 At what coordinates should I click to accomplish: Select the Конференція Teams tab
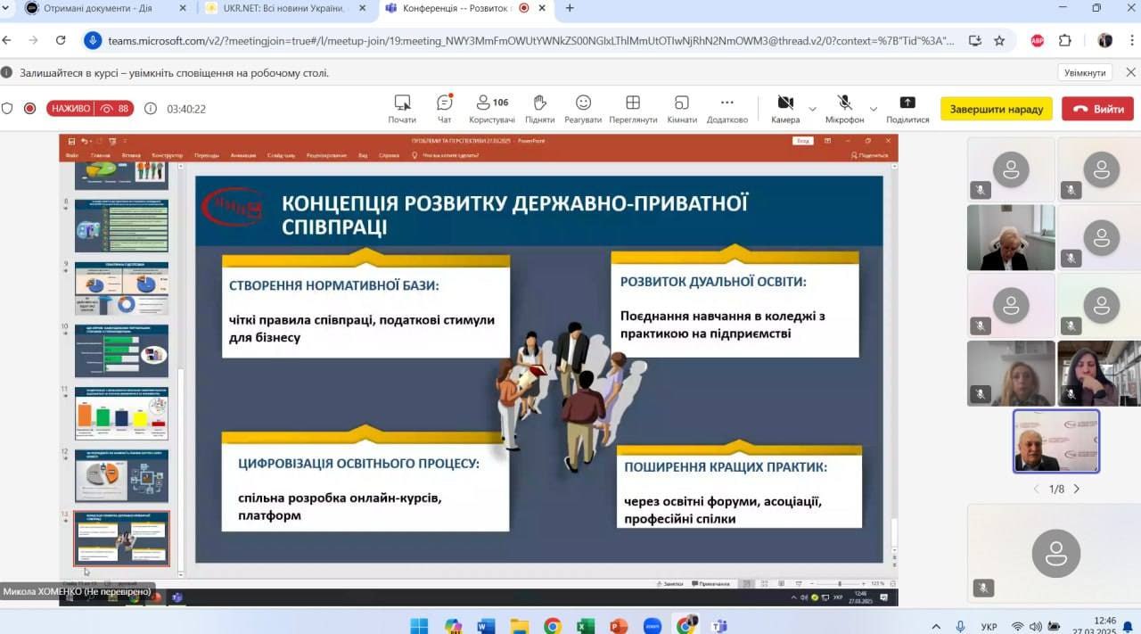tap(465, 8)
